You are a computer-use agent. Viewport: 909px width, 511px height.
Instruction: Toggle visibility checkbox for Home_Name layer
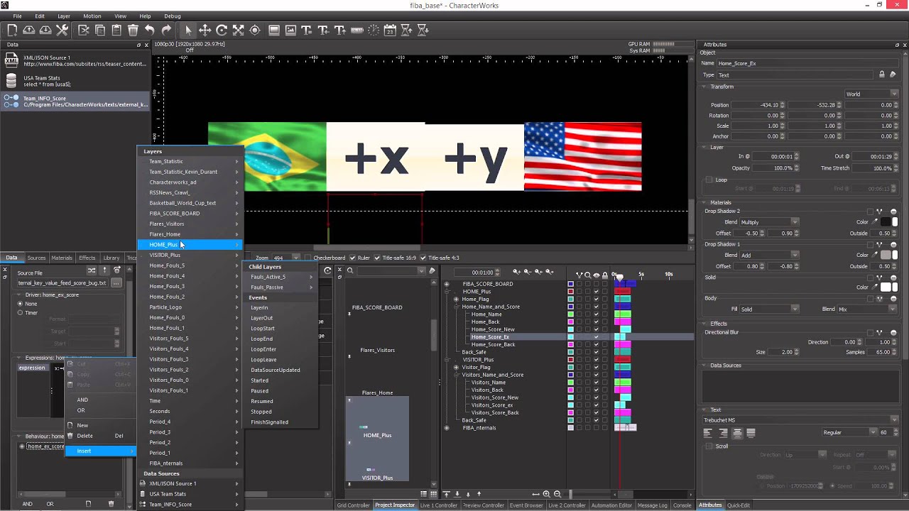click(x=596, y=314)
